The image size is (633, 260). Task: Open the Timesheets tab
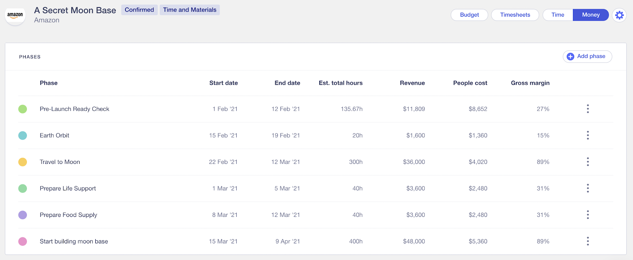[x=515, y=15]
